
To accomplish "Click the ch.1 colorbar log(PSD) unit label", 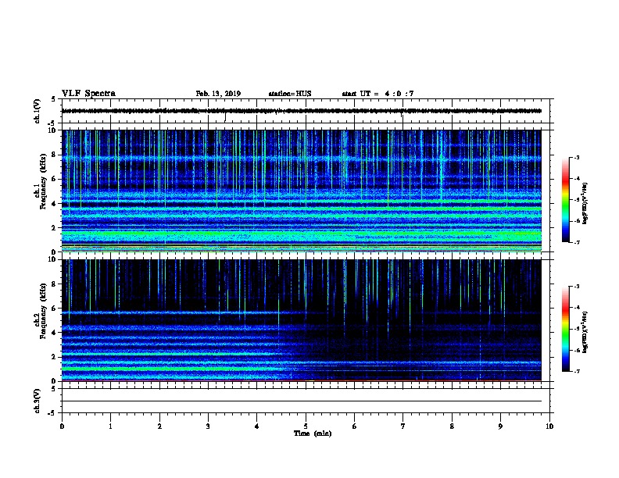I will (585, 203).
